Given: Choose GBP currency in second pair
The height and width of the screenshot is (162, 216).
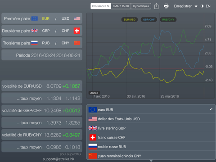Looking at the screenshot, I should coord(46,31).
